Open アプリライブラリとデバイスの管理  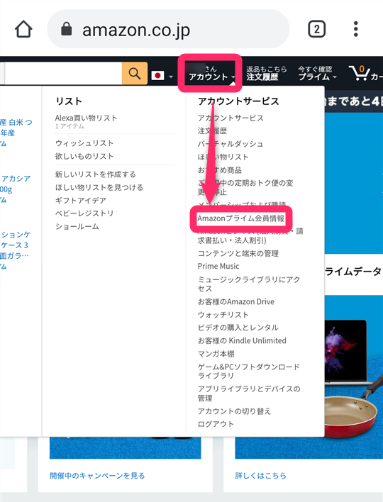click(x=249, y=394)
